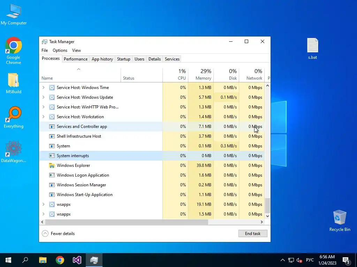Image resolution: width=357 pixels, height=267 pixels.
Task: Expand Service Host: Windows Update group
Action: point(44,97)
